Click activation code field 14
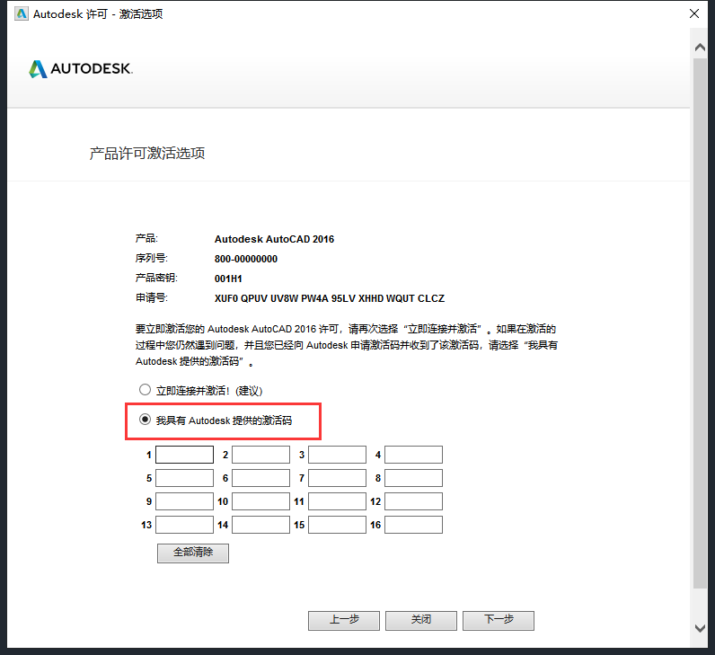715x655 pixels. (x=260, y=525)
